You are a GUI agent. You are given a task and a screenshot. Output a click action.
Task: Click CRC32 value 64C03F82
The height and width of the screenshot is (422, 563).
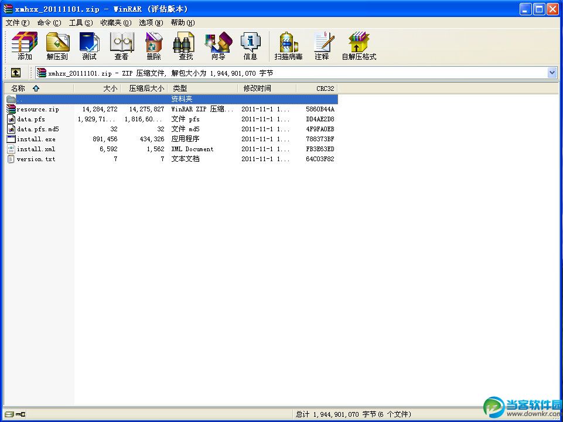click(320, 159)
